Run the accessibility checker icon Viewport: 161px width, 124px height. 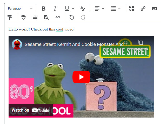coord(24,17)
